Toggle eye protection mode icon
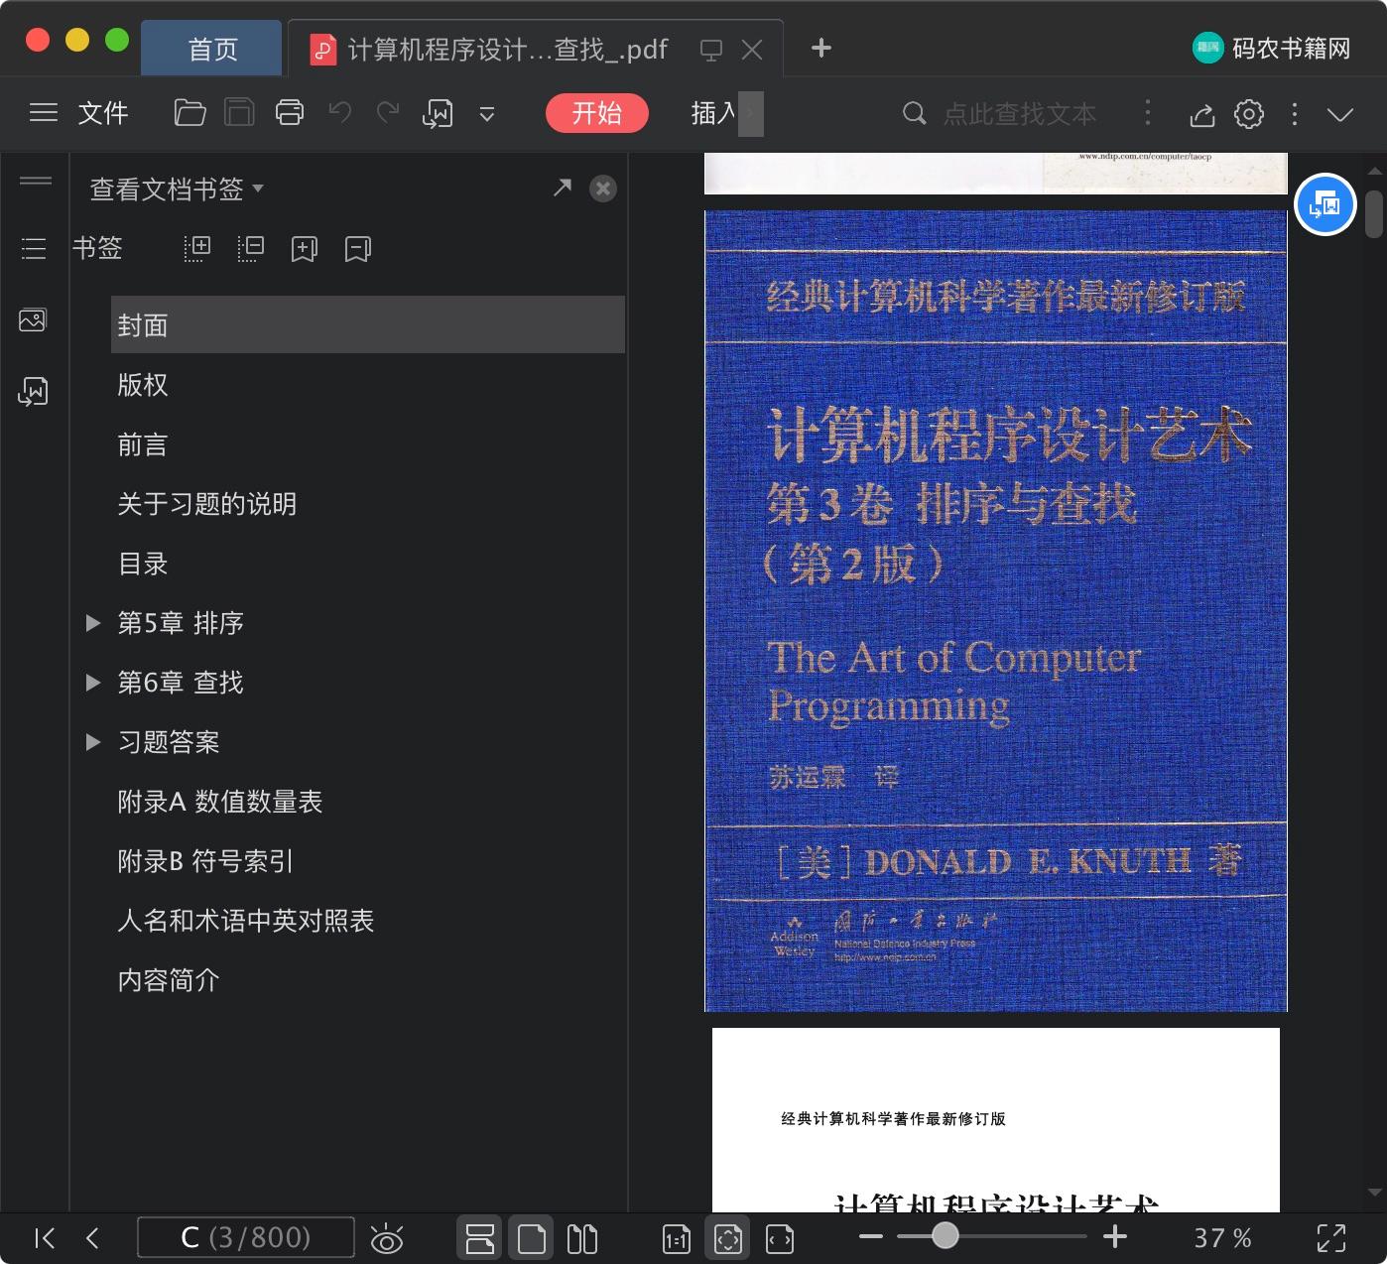The width and height of the screenshot is (1387, 1264). click(387, 1239)
